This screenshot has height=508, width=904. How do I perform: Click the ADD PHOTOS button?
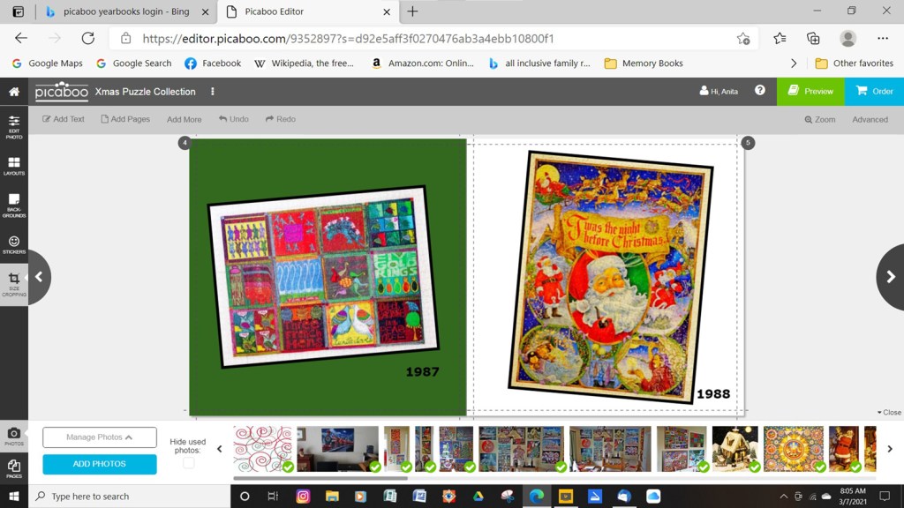pos(99,462)
